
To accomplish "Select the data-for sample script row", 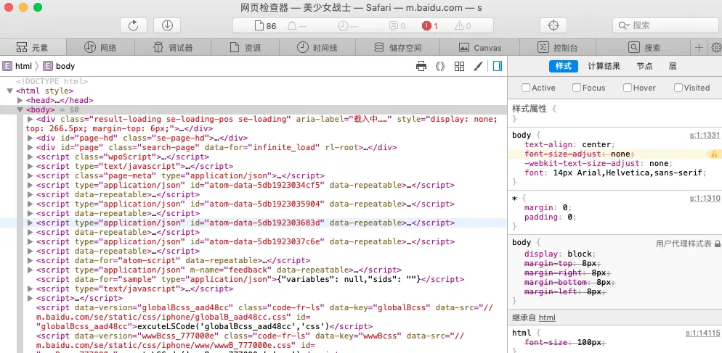I will pyautogui.click(x=253, y=280).
